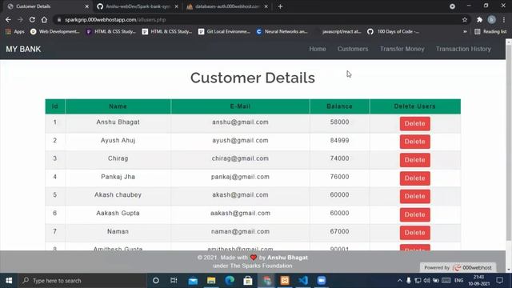Delete customer Naman
Image resolution: width=512 pixels, height=288 pixels.
click(x=414, y=233)
